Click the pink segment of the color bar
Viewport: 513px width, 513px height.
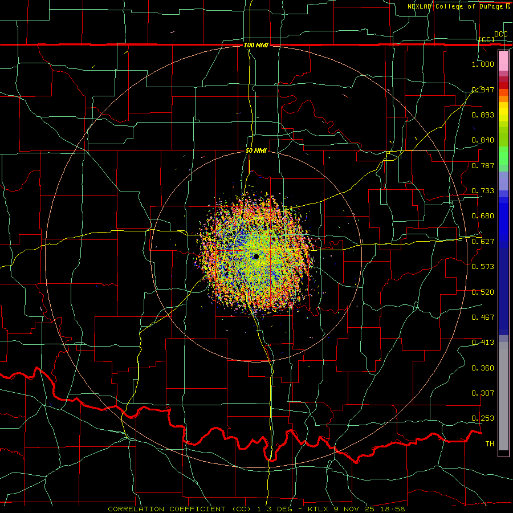click(503, 60)
